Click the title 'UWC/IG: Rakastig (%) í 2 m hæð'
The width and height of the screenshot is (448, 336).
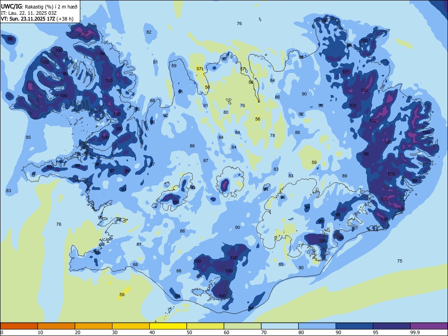(x=39, y=6)
